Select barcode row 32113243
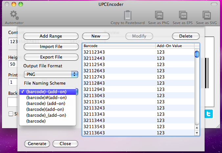The width and height of the screenshot is (222, 153). click(x=138, y=108)
